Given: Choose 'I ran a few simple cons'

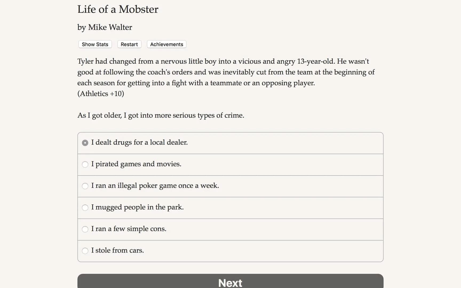Looking at the screenshot, I should 129,229.
